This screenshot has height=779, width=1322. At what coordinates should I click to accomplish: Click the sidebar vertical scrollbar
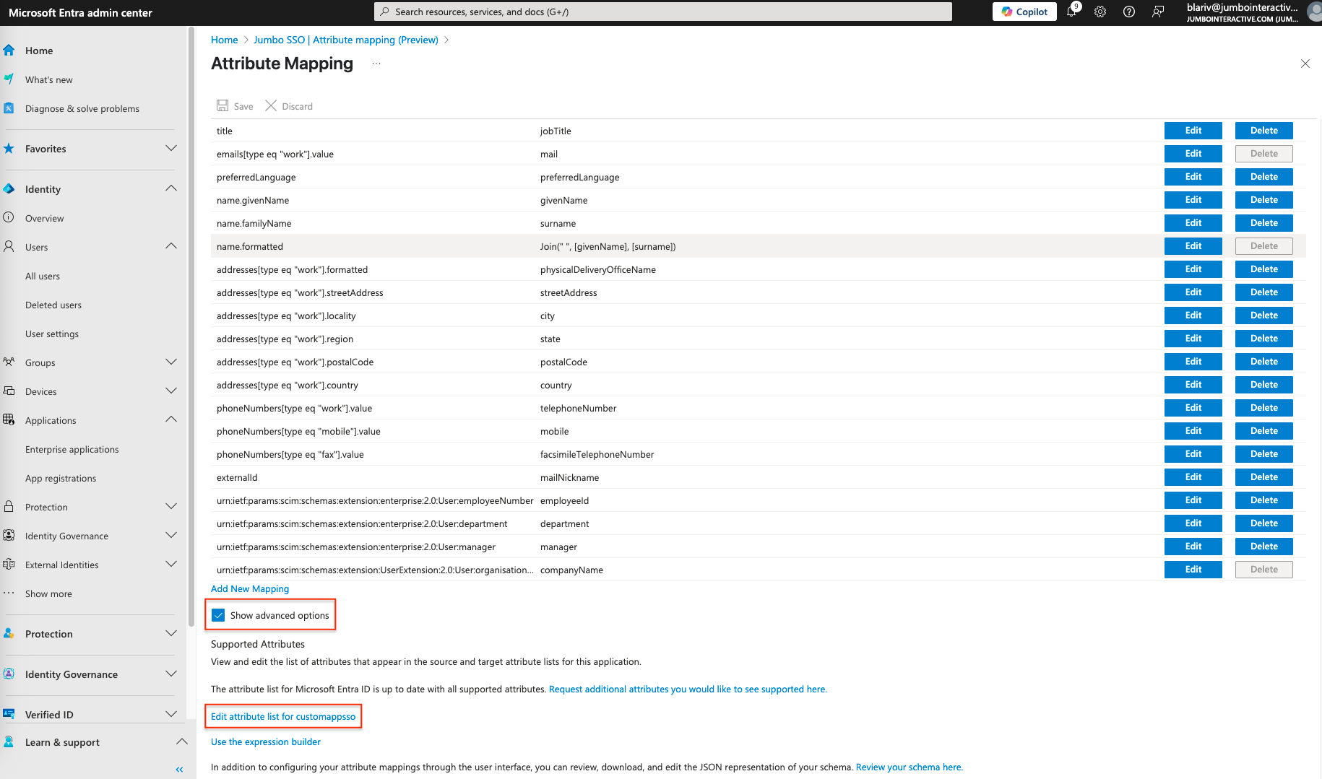pos(191,325)
